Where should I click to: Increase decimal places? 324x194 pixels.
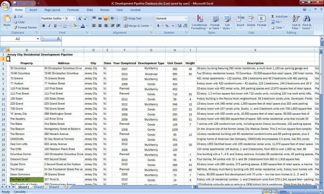click(x=179, y=26)
